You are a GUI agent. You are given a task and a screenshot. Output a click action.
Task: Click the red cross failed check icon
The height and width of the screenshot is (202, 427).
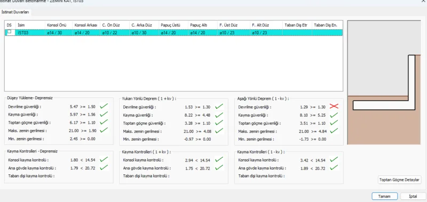click(x=334, y=107)
